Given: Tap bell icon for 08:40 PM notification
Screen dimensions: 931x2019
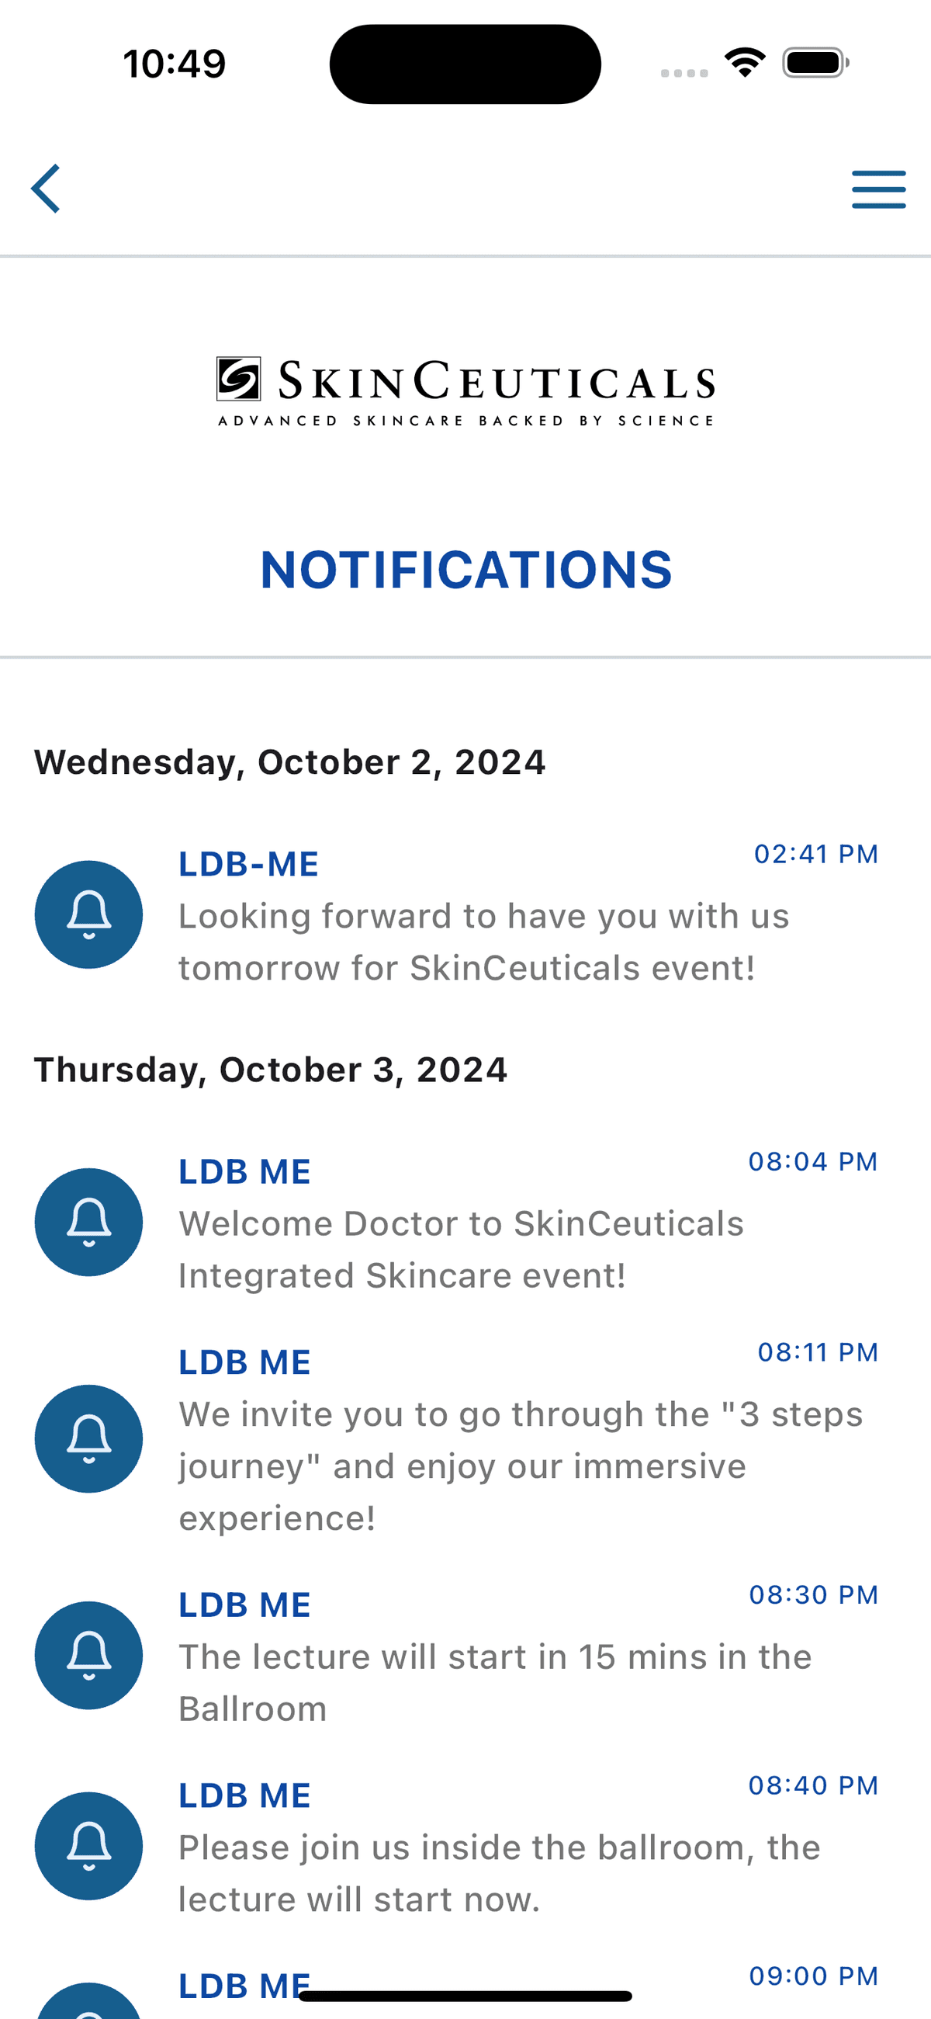Looking at the screenshot, I should click(88, 1846).
